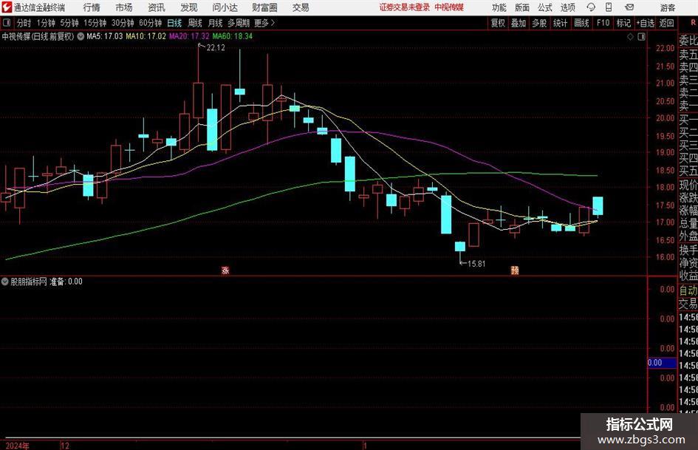698x450 pixels.
Task: Click the 游客 user account label
Action: coord(667,7)
